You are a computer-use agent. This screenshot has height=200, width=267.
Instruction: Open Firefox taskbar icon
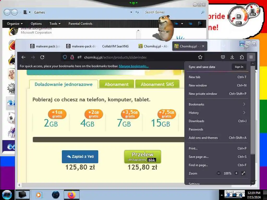(72, 195)
